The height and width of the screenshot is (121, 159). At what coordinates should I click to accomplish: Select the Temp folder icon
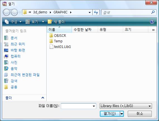pos(51,41)
